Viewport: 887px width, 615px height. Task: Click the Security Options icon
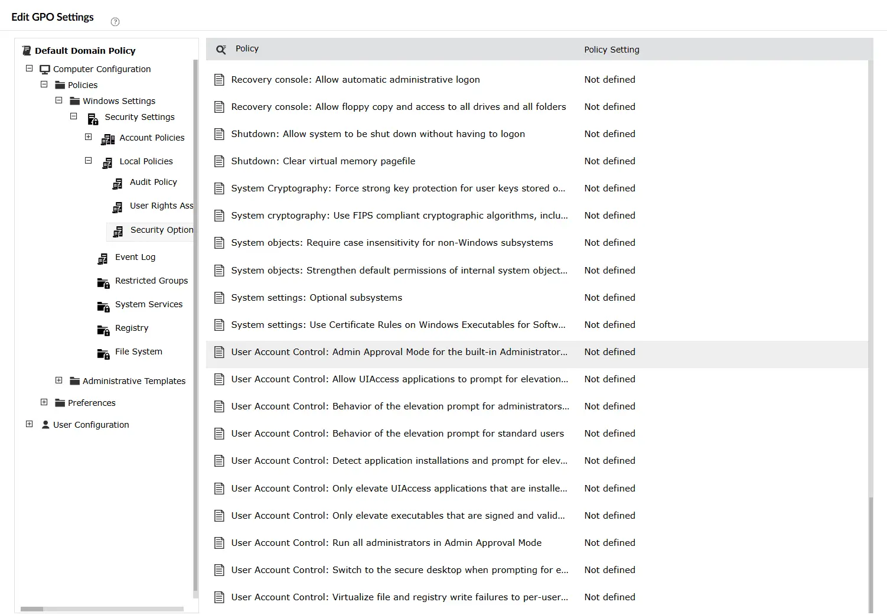pos(118,232)
